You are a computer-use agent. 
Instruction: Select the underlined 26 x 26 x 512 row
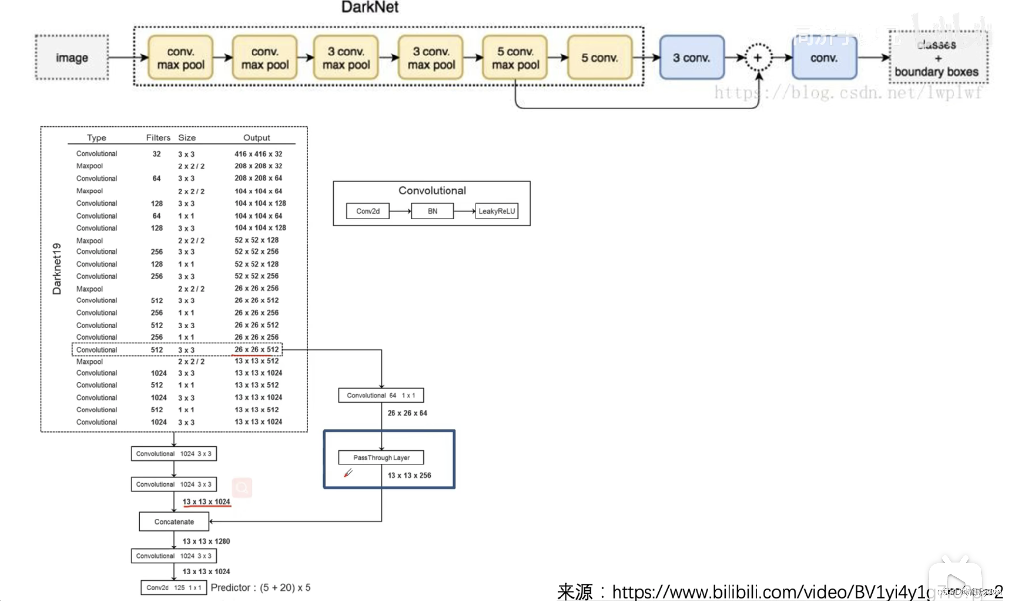256,349
